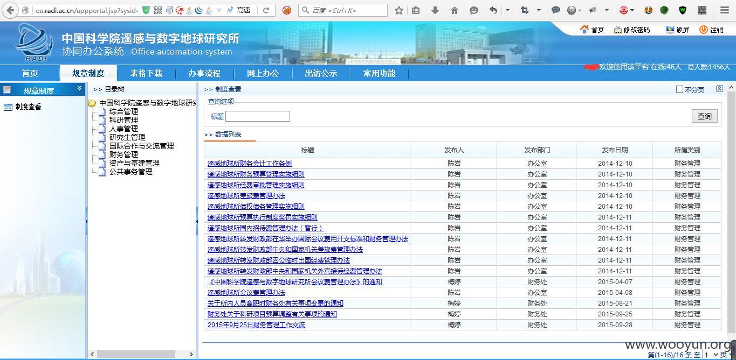Open the 常用功能 navigation tab
Viewport: 736px width, 360px height.
[x=379, y=73]
